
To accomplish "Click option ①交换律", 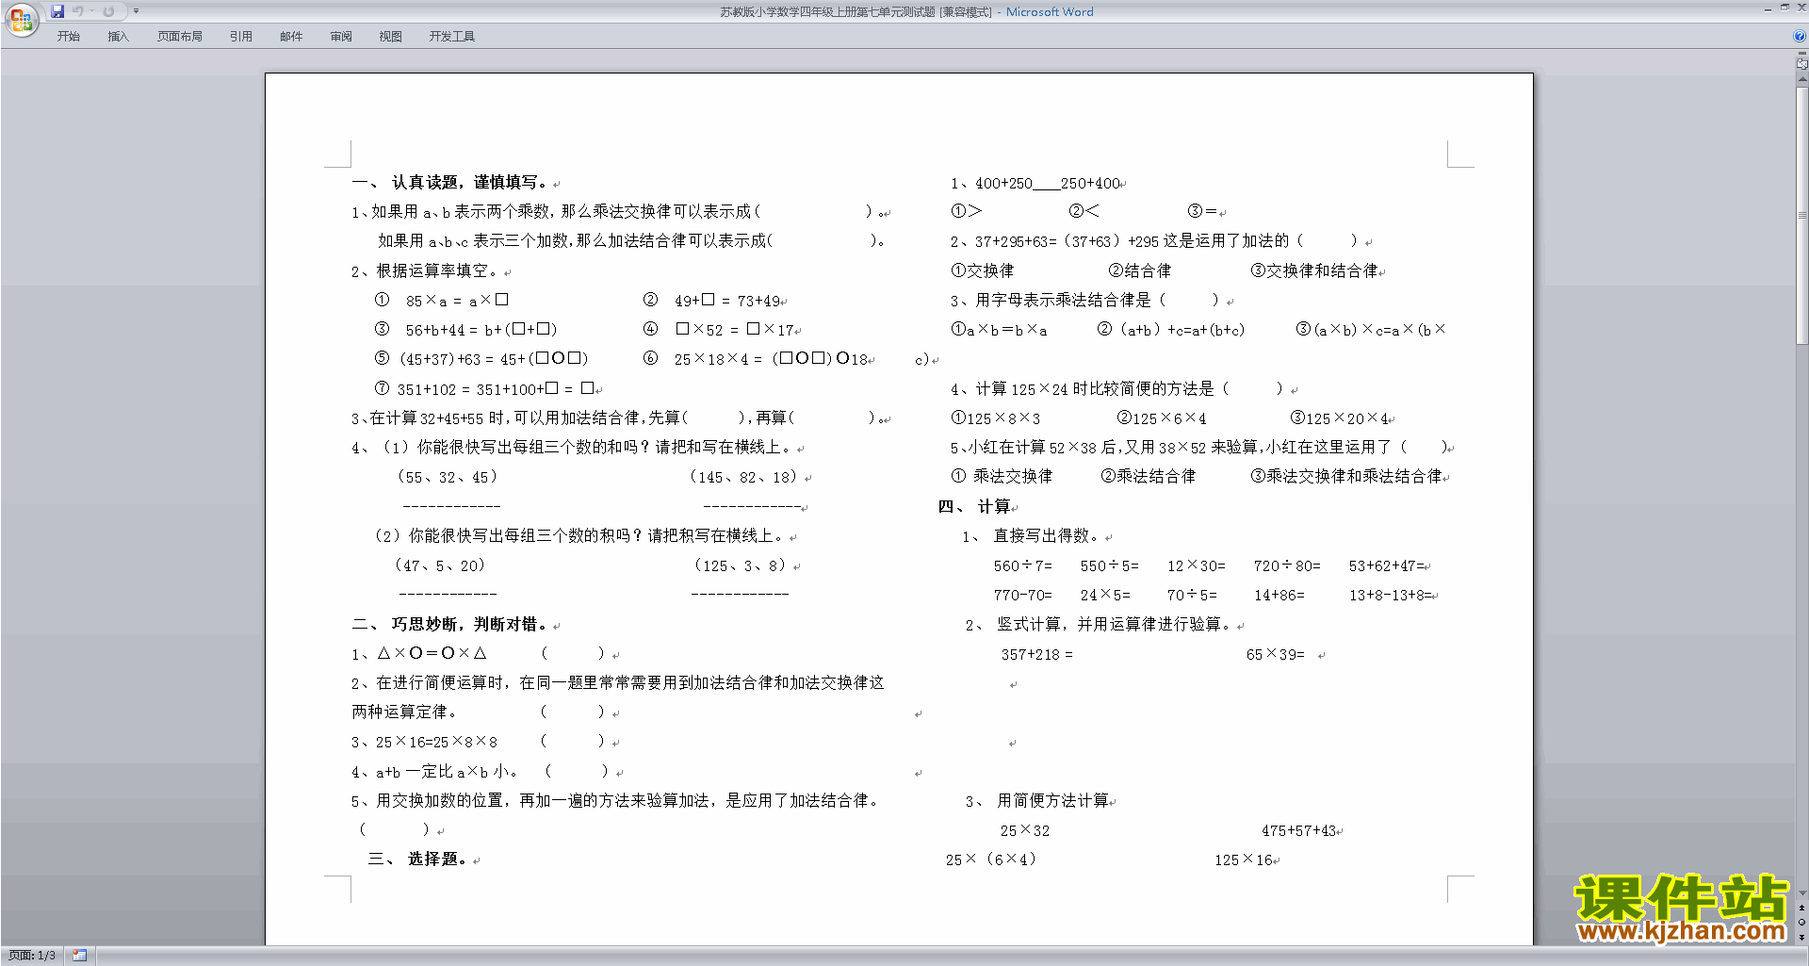I will (x=983, y=270).
